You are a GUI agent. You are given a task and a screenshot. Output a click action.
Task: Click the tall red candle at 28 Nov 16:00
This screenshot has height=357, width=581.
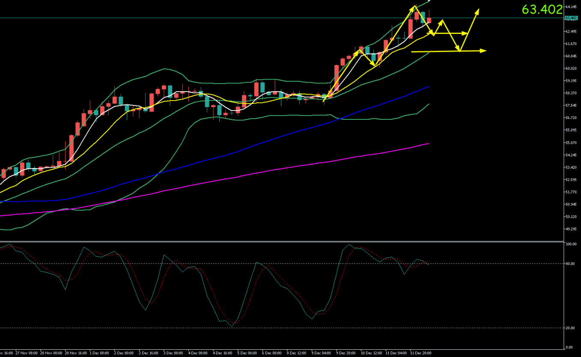click(x=71, y=148)
